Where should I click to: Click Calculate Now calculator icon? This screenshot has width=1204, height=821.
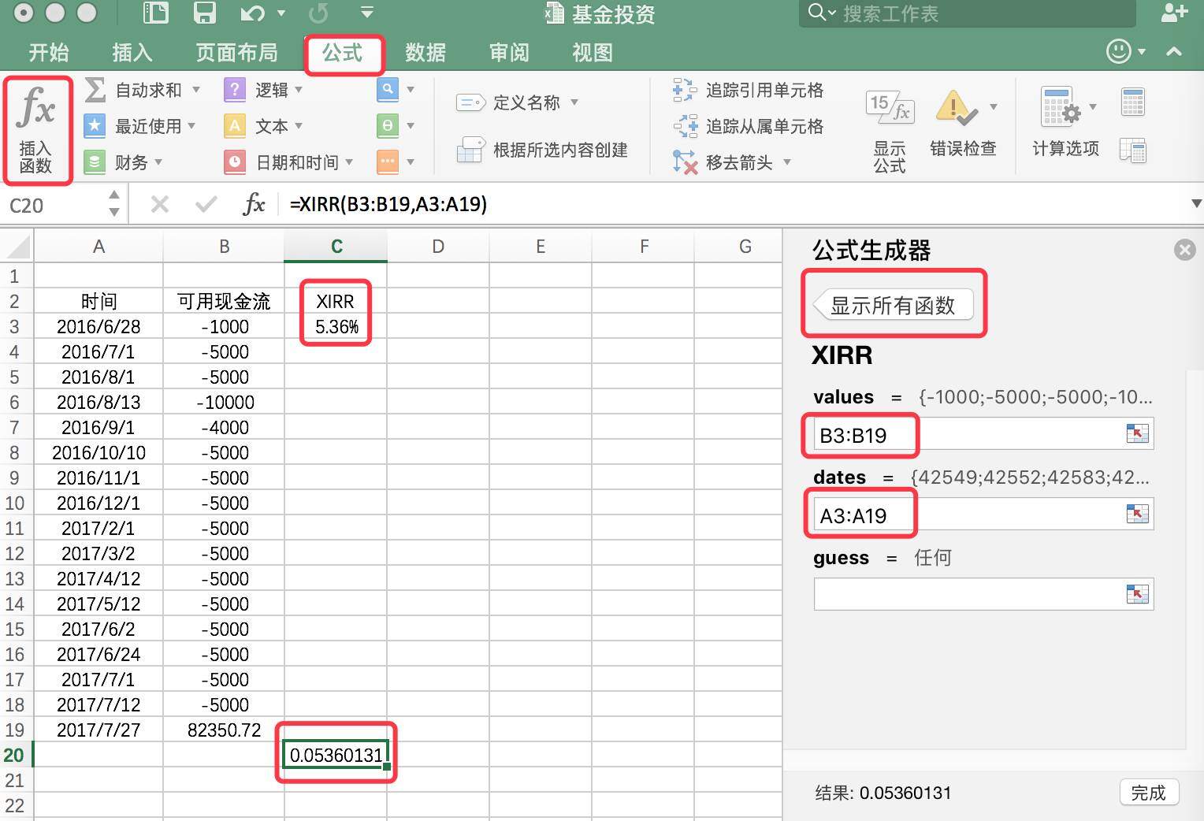(1133, 102)
